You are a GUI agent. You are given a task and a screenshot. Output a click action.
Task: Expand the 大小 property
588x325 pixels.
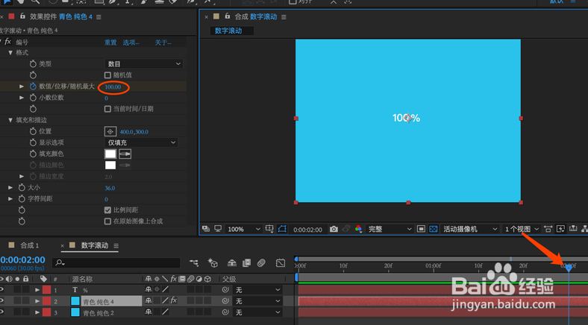click(x=10, y=188)
